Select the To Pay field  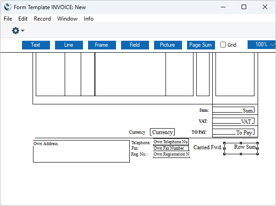(233, 132)
